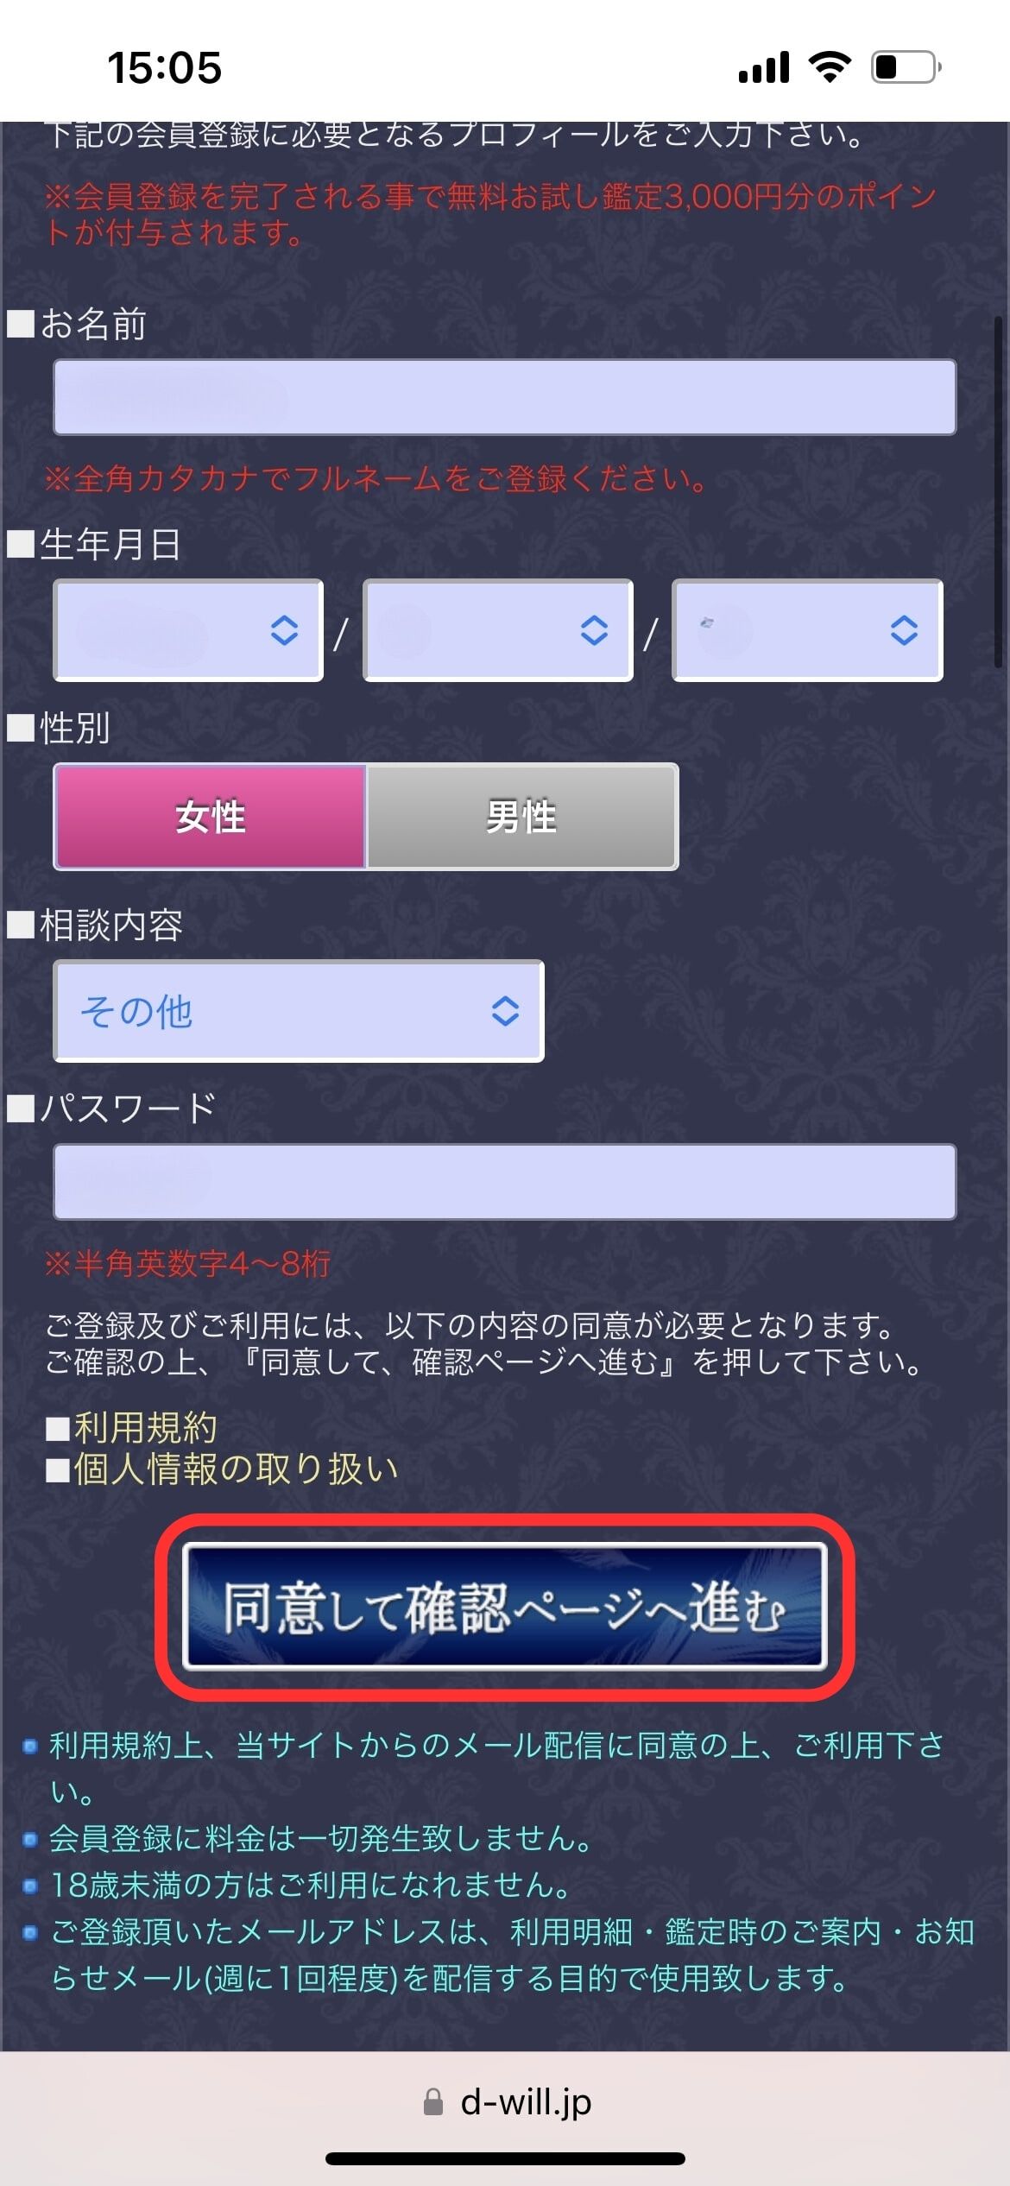
Task: Click the chevron arrows on birth year select
Action: [284, 631]
